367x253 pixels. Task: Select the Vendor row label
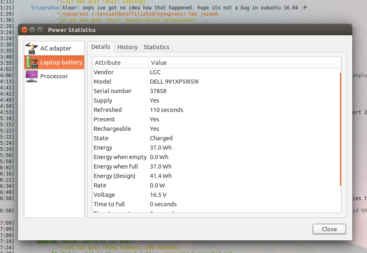coord(103,72)
